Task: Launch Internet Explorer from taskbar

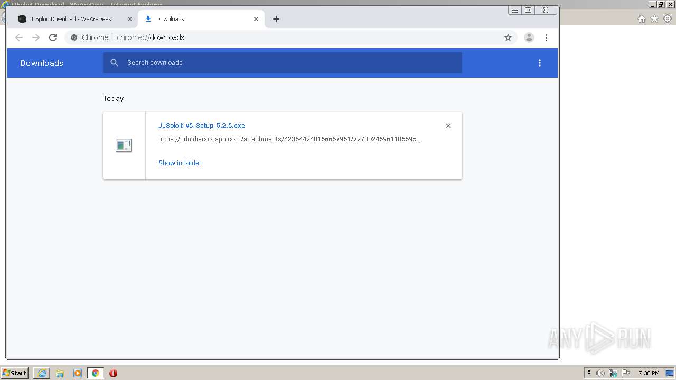Action: (42, 373)
